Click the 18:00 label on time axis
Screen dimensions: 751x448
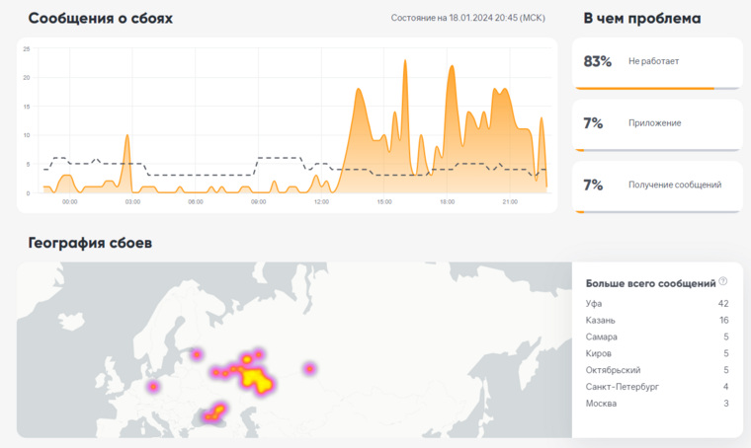(447, 201)
